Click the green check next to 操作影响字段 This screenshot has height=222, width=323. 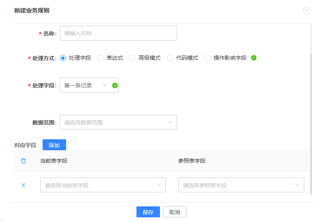coord(254,58)
